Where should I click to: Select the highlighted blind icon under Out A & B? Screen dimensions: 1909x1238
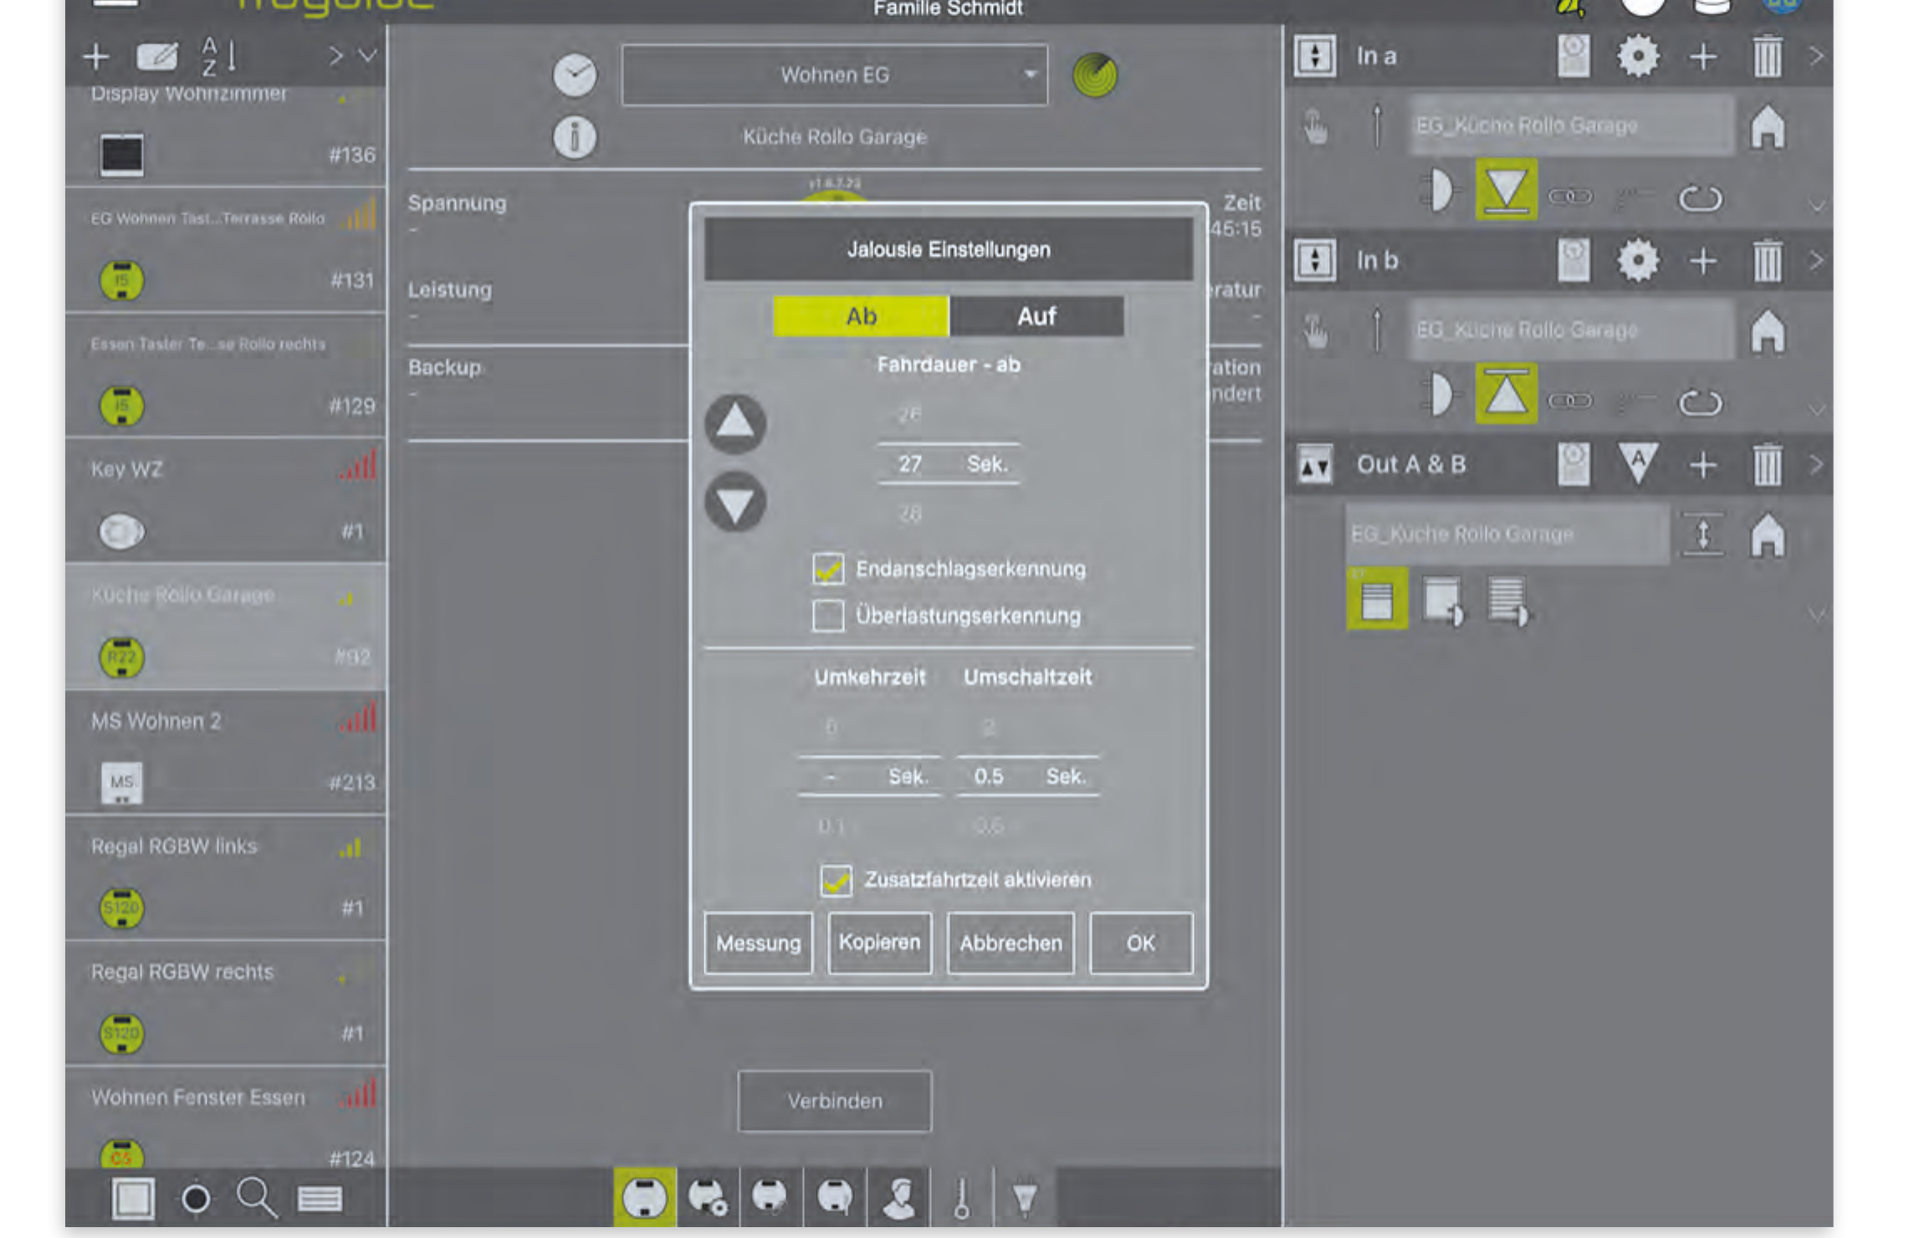(1377, 599)
